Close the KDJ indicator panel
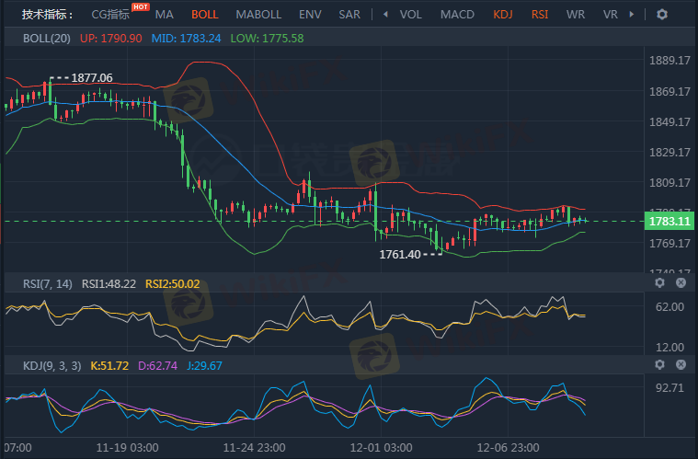 (x=681, y=365)
